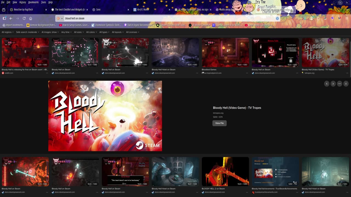The image size is (351, 197).
Task: Open Import bookmarks bookmark
Action: [x=13, y=25]
